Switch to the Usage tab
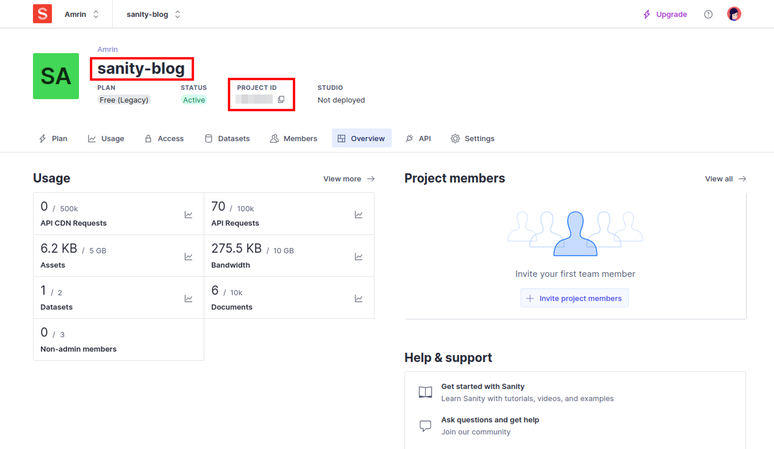 tap(106, 138)
